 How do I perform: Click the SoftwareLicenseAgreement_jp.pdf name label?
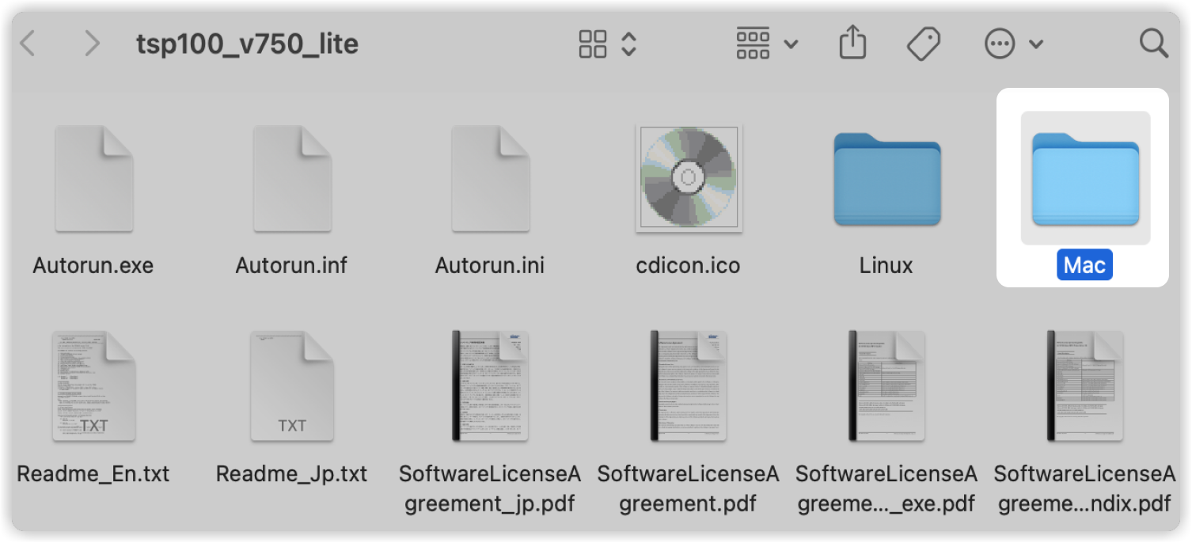click(490, 488)
